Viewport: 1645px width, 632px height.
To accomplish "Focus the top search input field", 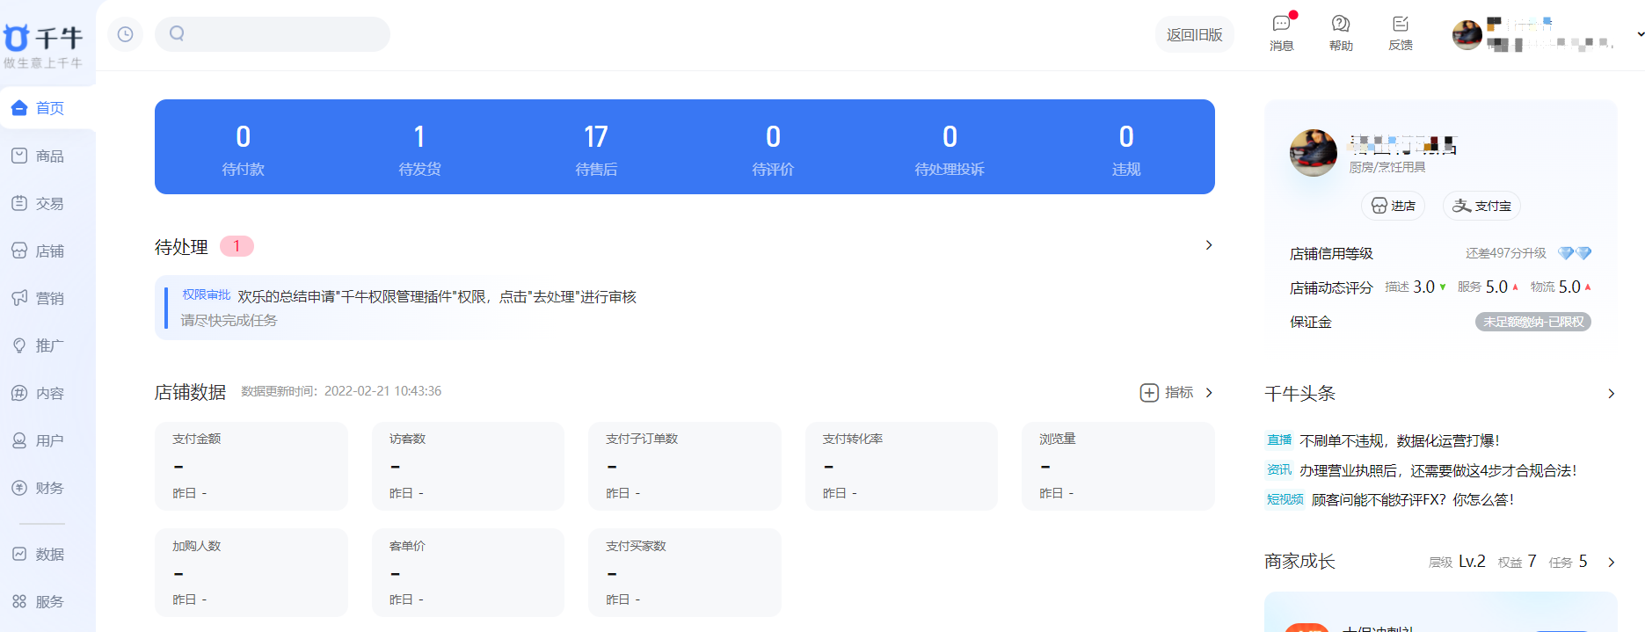I will click(x=273, y=34).
